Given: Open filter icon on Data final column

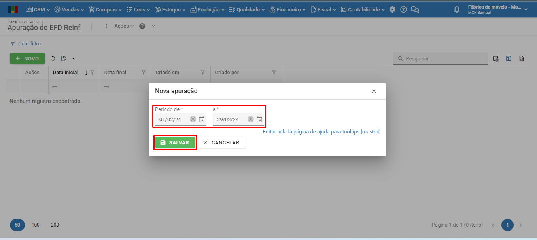Looking at the screenshot, I should point(144,73).
